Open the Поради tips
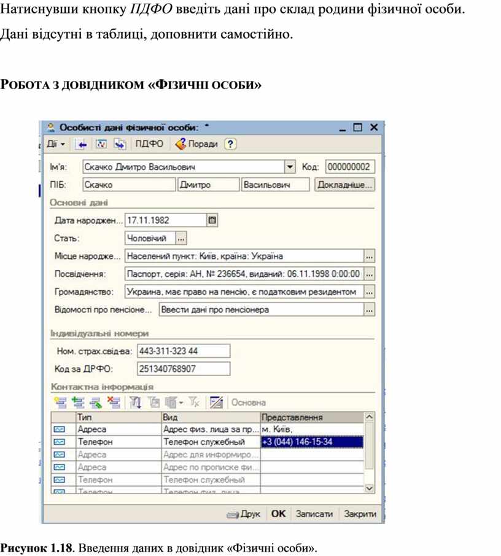 (196, 144)
